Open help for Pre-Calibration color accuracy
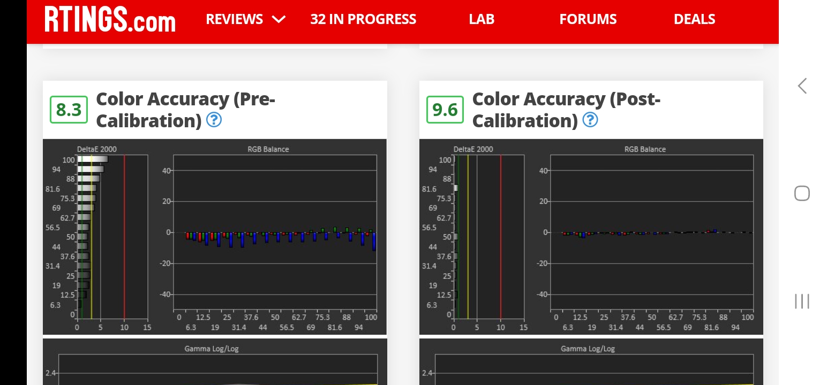This screenshot has height=385, width=827. click(x=214, y=120)
